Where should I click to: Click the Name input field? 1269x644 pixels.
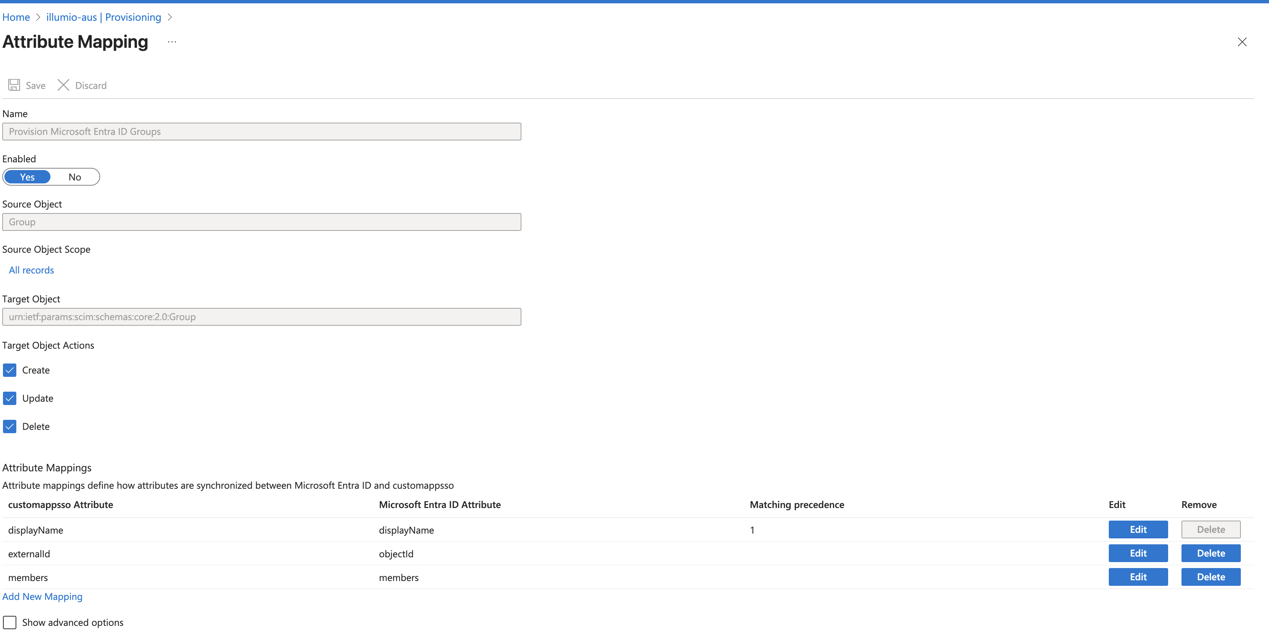tap(261, 132)
